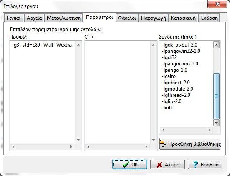This screenshot has height=176, width=230.
Task: Click the linker vertical scrollbar thumb
Action: pyautogui.click(x=217, y=96)
